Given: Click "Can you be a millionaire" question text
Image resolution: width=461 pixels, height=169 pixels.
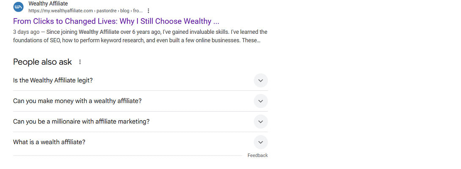Looking at the screenshot, I should [x=81, y=122].
